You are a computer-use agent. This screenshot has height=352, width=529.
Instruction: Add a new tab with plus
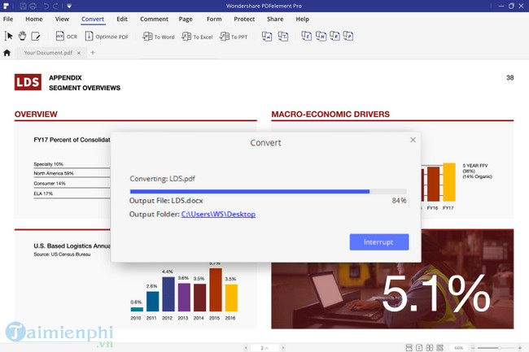(93, 53)
